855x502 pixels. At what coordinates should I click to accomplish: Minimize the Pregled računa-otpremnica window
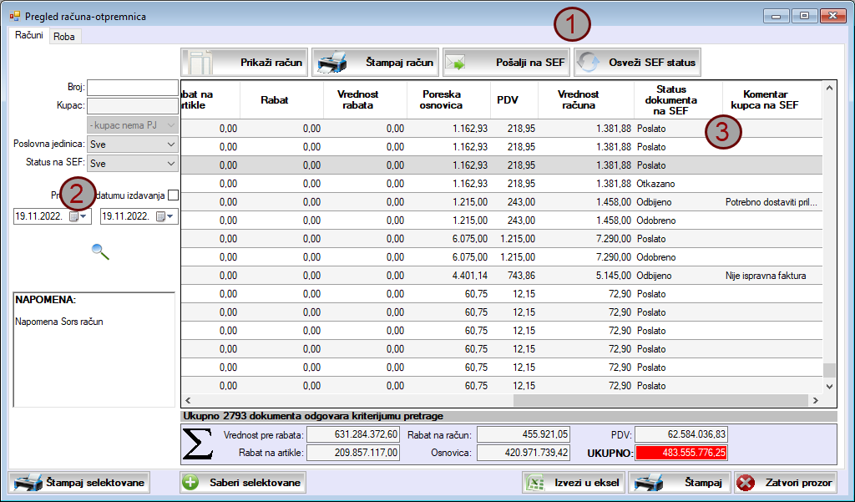click(x=776, y=16)
